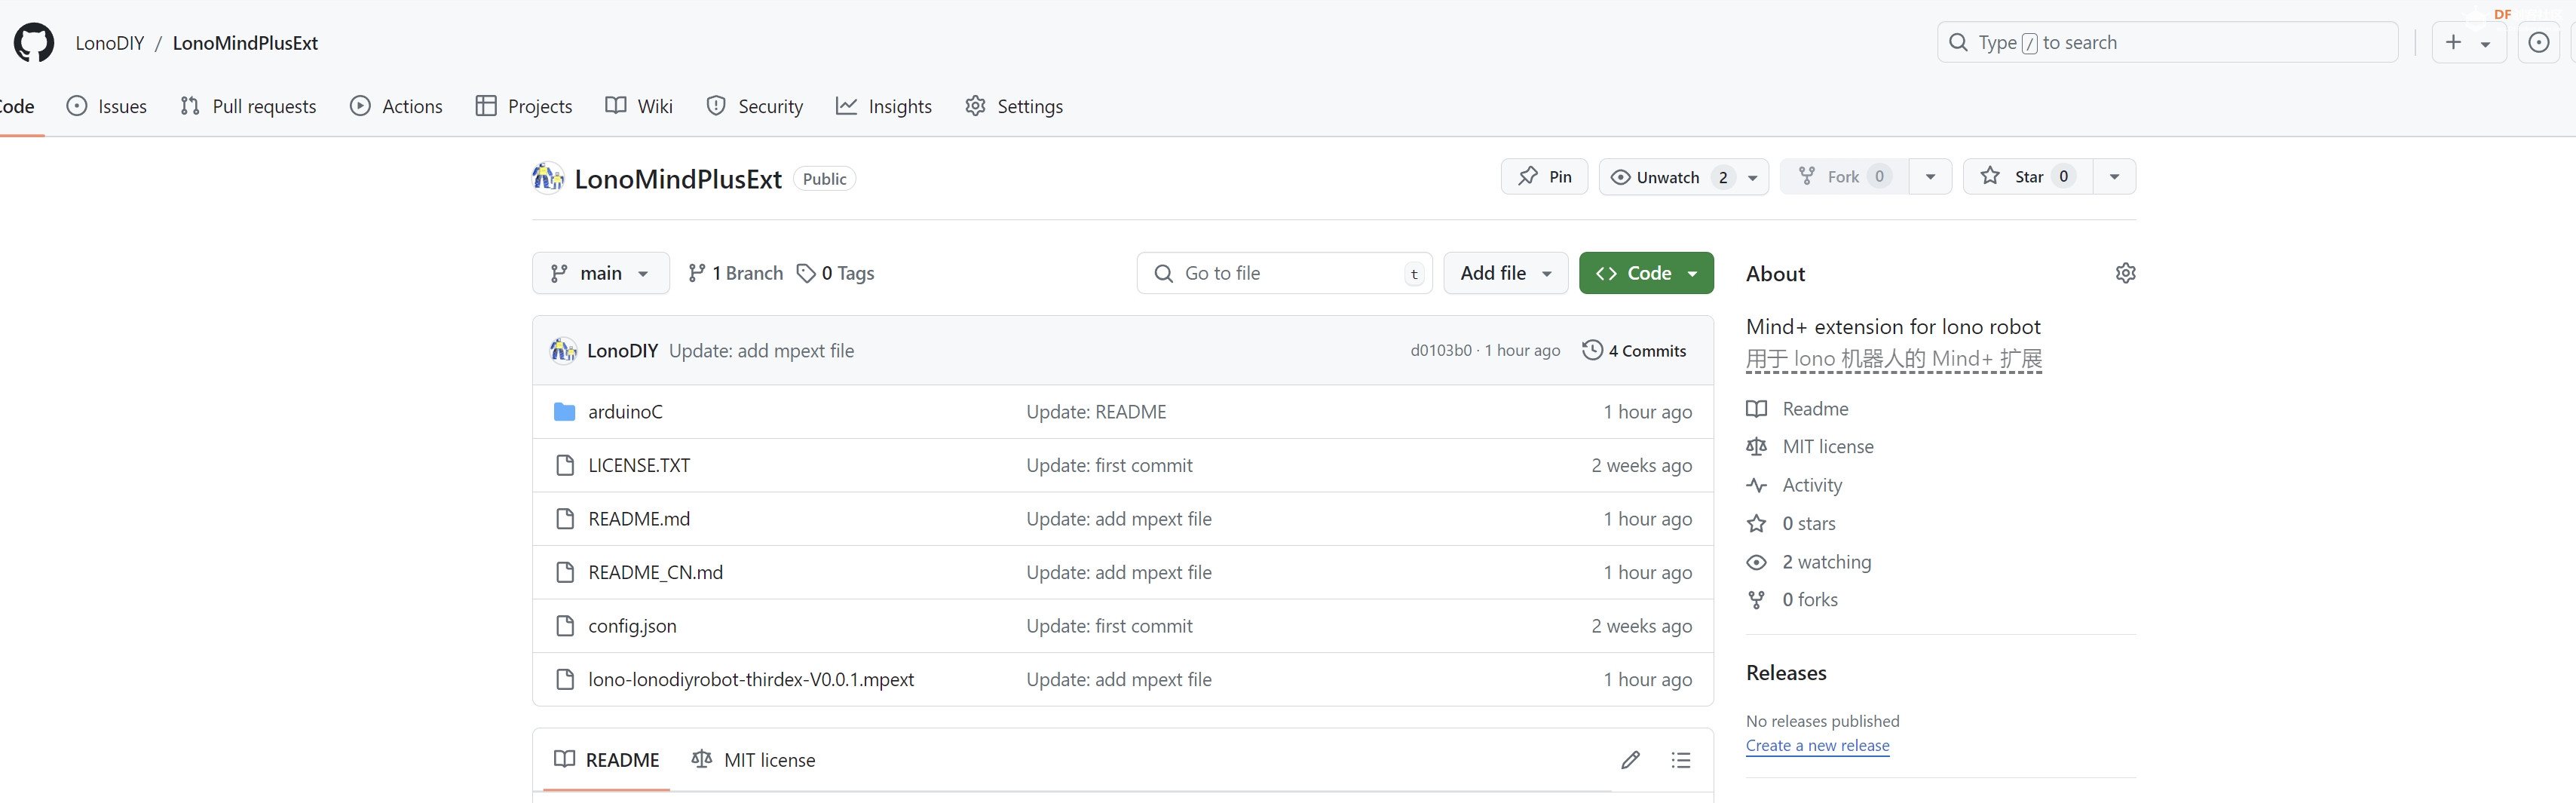Open lono-lonodiyrobot-thirdex-V0.0.1.mpext file
Screen dimensions: 2576x803
click(x=751, y=680)
